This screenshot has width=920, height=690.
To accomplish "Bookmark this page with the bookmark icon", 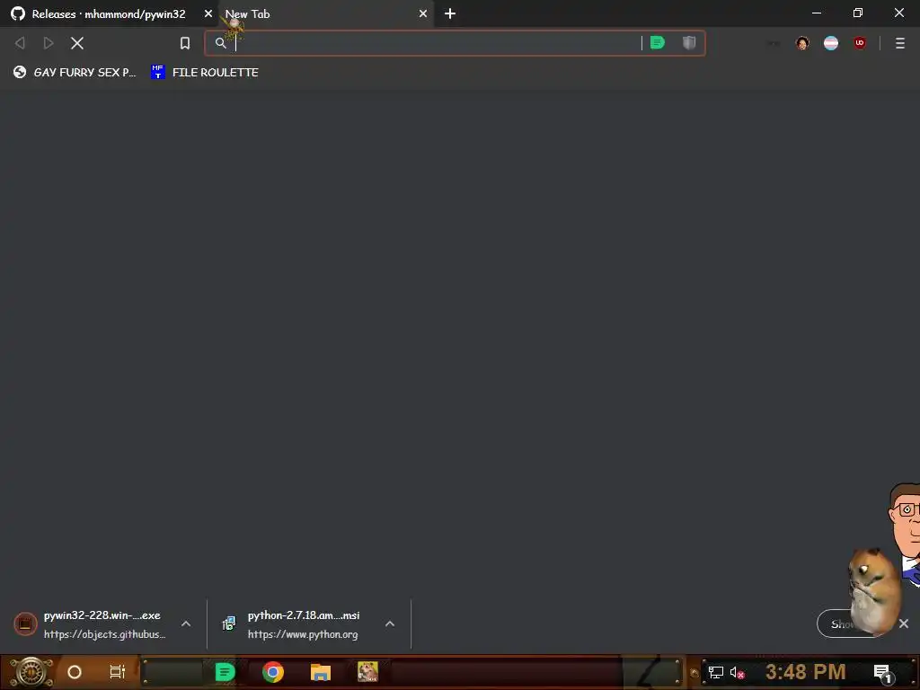I will click(185, 43).
